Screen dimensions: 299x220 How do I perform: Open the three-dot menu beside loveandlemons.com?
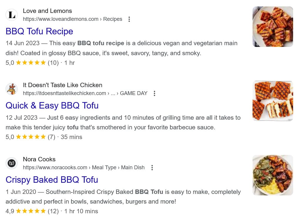click(129, 19)
